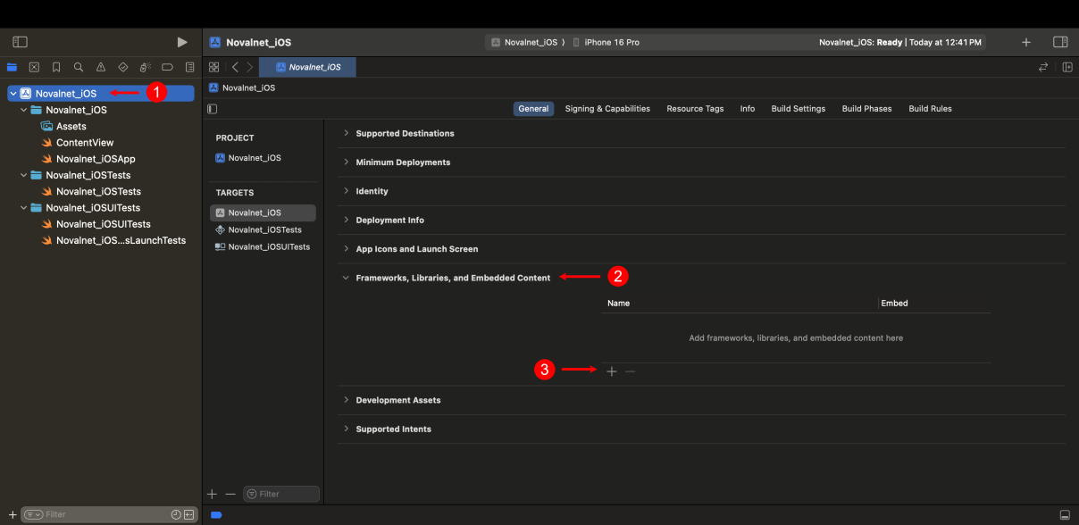This screenshot has width=1079, height=525.
Task: Open the Signing & Capabilities tab
Action: point(607,109)
